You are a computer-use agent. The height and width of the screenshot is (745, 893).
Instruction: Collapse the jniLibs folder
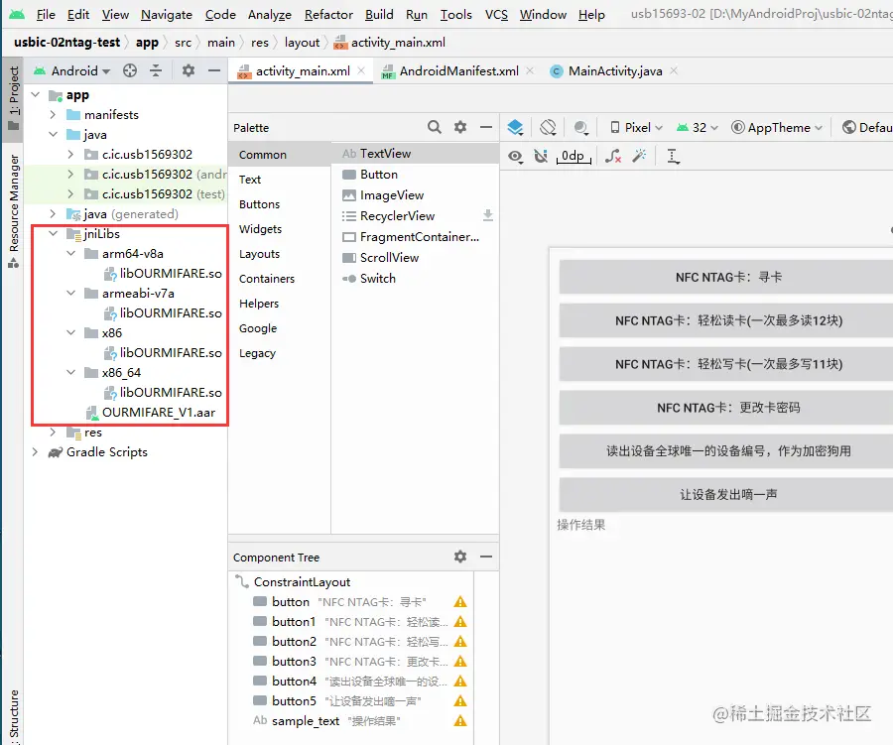(53, 233)
